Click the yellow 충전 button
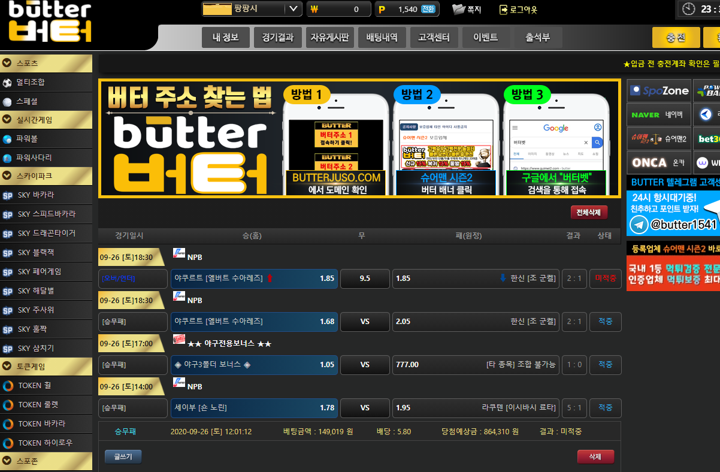This screenshot has width=720, height=472. tap(676, 38)
